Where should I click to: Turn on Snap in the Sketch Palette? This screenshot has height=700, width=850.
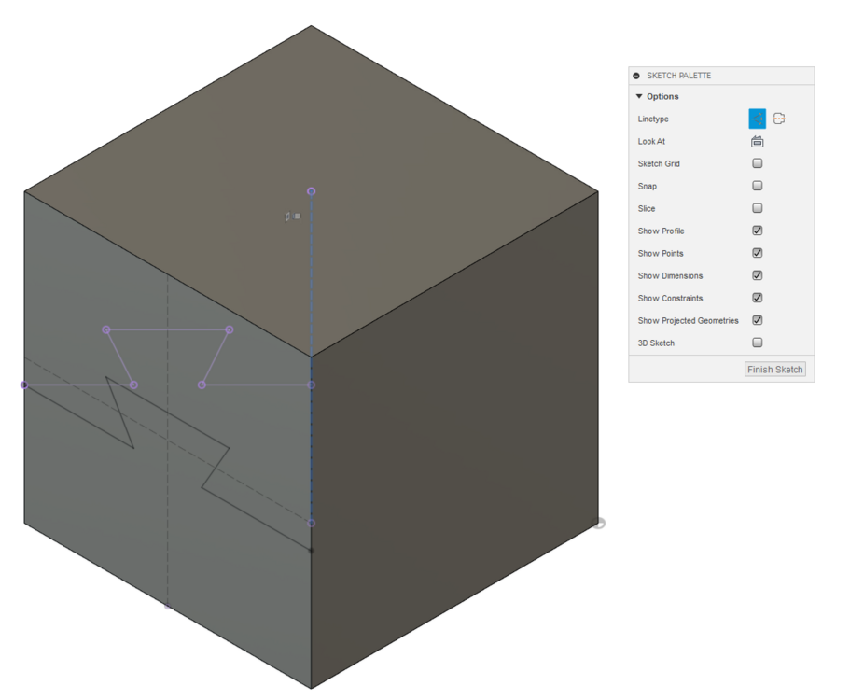[x=757, y=185]
